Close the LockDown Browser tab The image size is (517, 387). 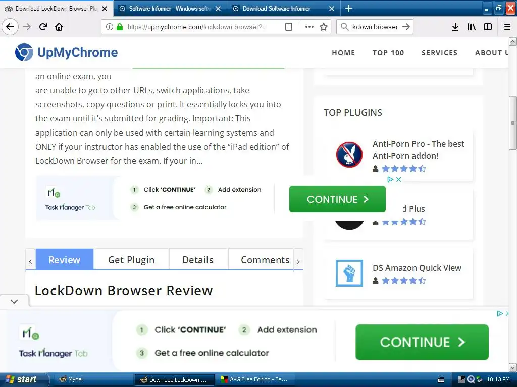pyautogui.click(x=105, y=9)
